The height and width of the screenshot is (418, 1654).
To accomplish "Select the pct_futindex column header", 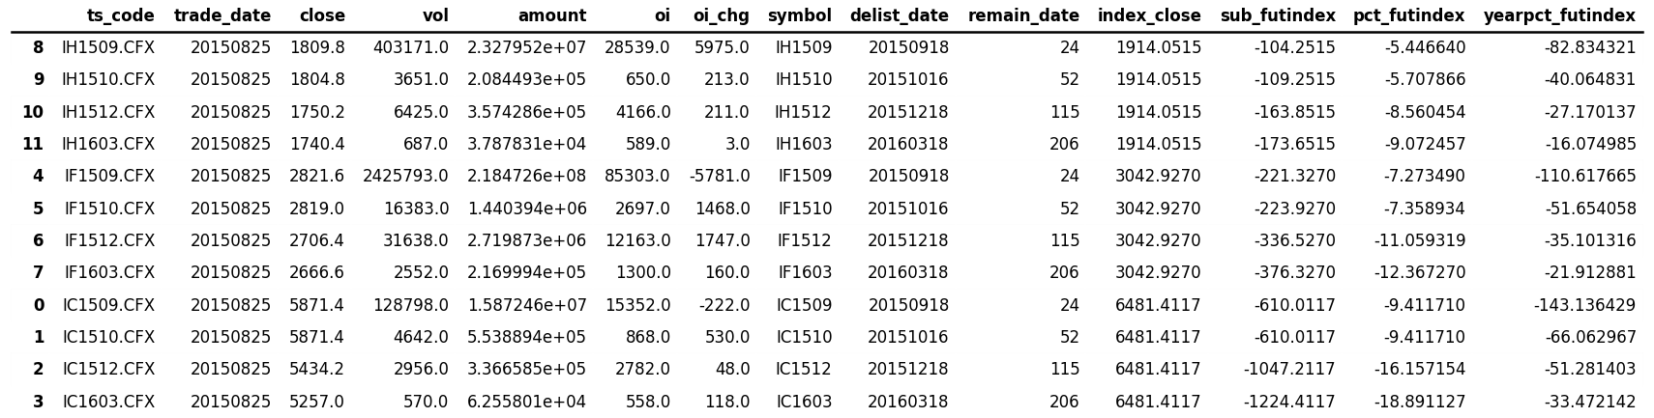I will click(x=1408, y=15).
